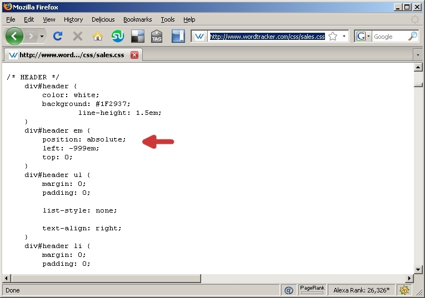Click 'position: absolute;' line
The width and height of the screenshot is (425, 298).
coord(84,139)
